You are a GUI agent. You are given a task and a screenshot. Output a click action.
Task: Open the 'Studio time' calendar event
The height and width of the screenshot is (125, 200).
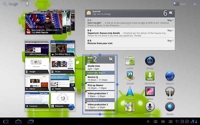(x=100, y=67)
